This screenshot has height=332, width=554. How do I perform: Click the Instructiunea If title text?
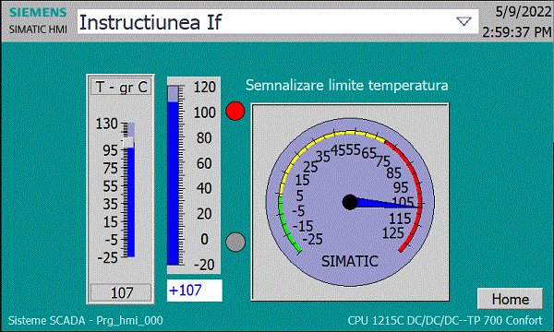tap(151, 22)
